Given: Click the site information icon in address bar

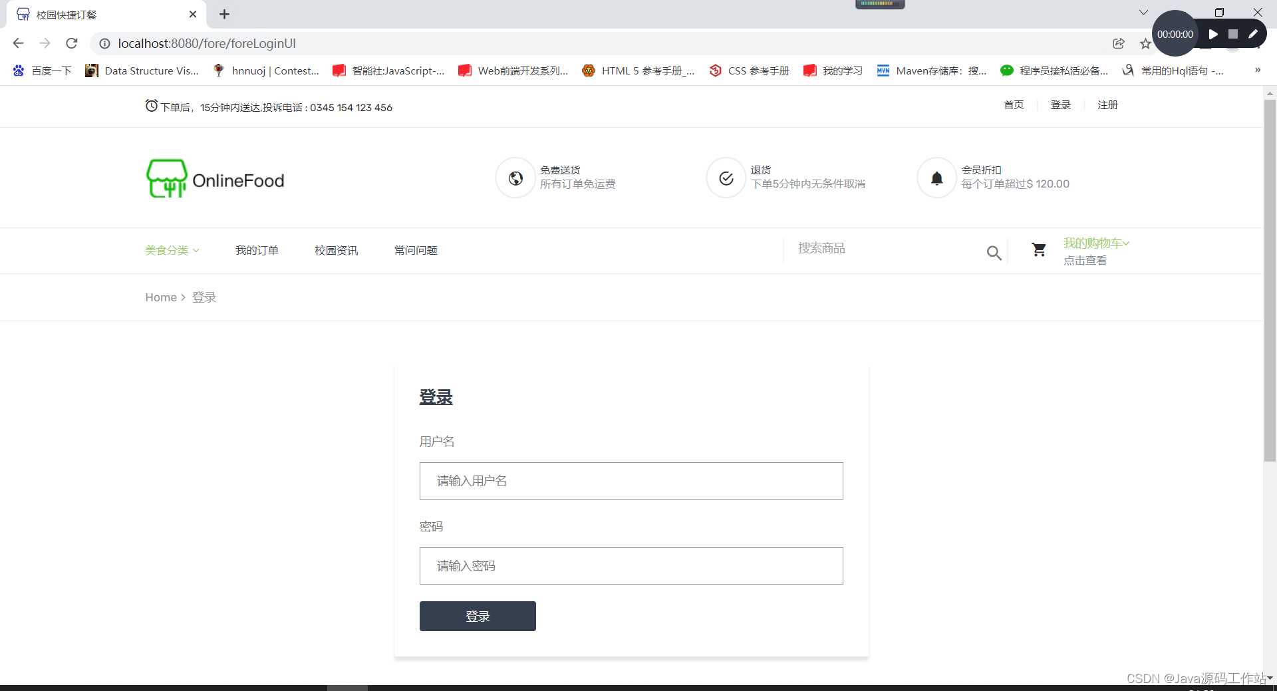Looking at the screenshot, I should [x=104, y=43].
